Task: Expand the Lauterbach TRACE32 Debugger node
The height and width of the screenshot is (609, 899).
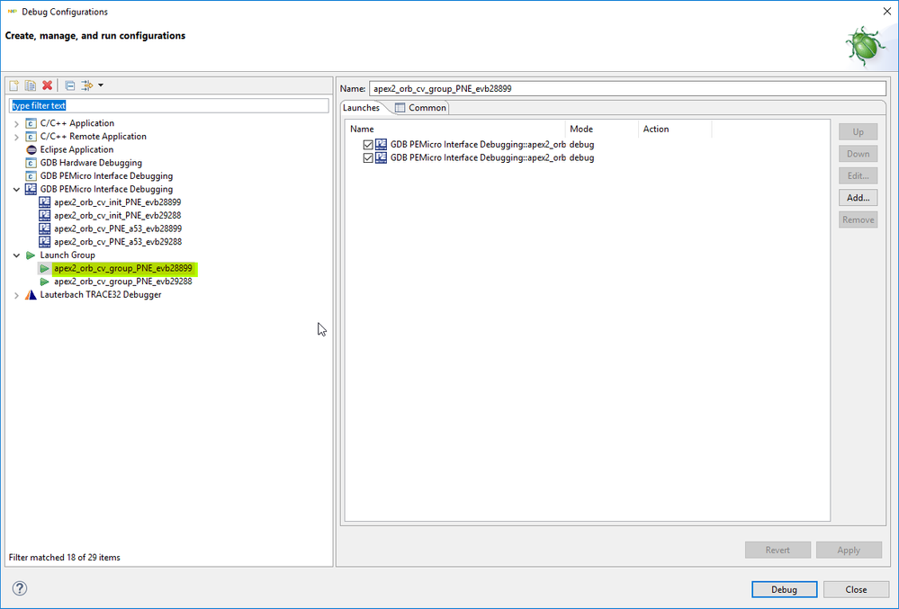Action: click(x=16, y=295)
